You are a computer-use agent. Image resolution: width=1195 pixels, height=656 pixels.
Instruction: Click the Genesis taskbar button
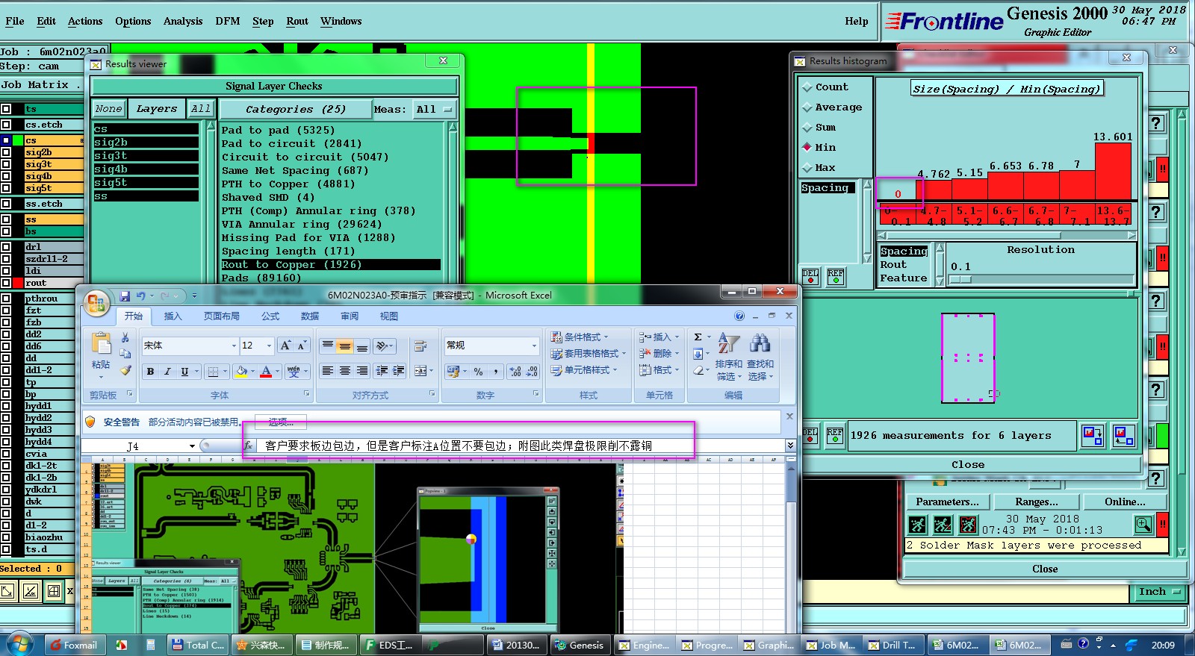pos(579,645)
